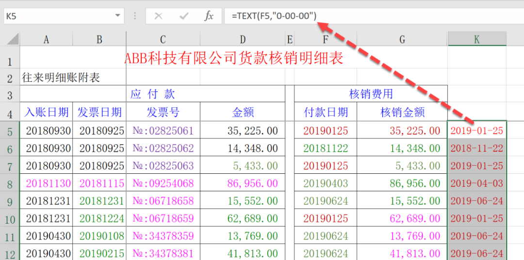Click amount cell 14,348.00 in column G

pyautogui.click(x=402, y=148)
